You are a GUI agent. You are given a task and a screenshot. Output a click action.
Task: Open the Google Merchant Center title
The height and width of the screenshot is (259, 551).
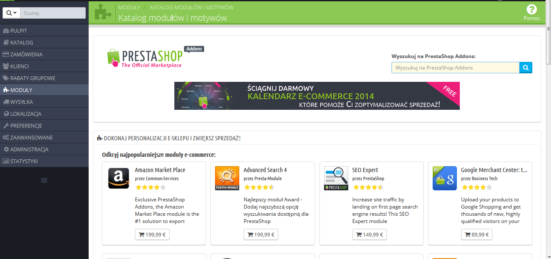494,170
